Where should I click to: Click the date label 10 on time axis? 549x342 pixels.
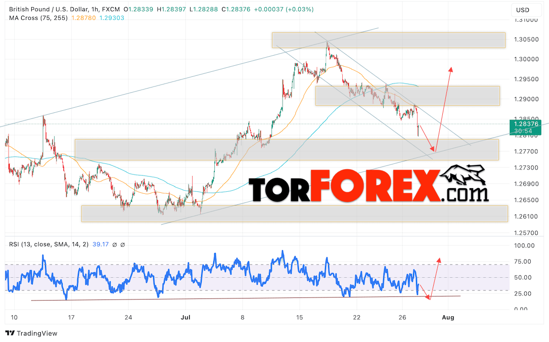pyautogui.click(x=14, y=318)
